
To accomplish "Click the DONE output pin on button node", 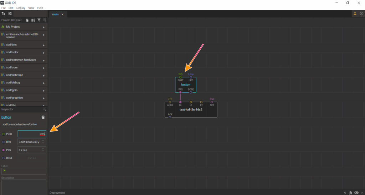I will (x=191, y=92).
